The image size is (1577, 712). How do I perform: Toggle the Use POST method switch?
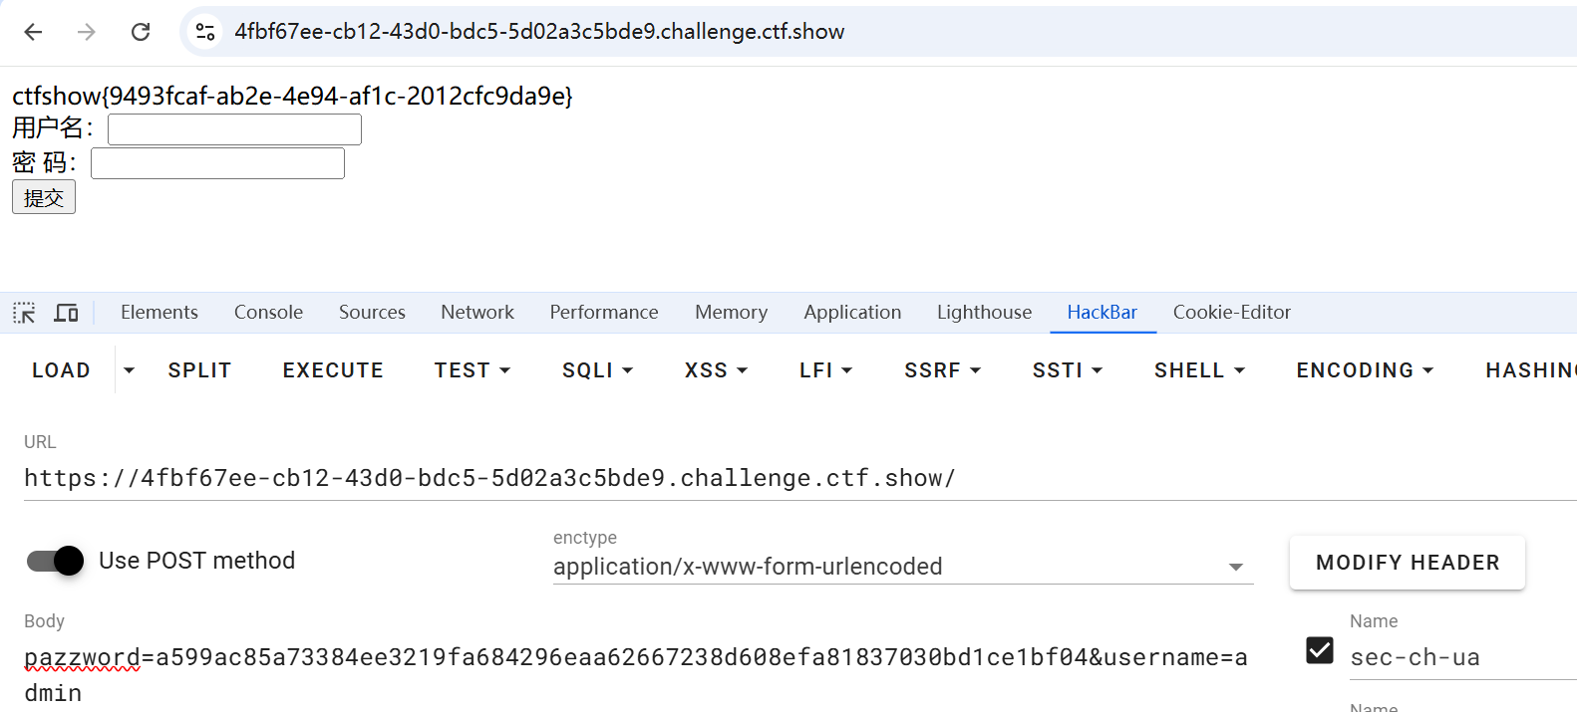coord(56,561)
